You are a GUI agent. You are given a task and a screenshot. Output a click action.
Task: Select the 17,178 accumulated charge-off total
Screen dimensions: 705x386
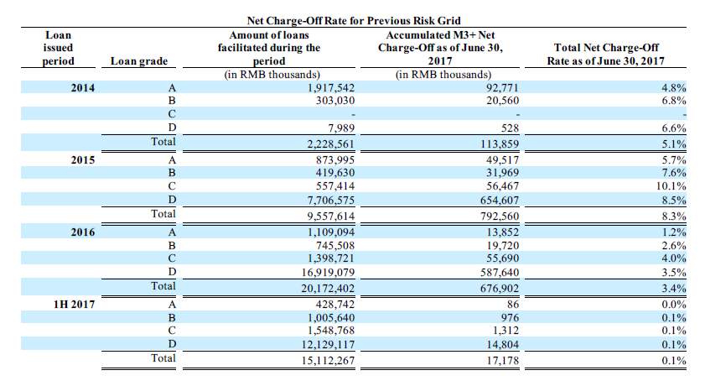click(x=501, y=360)
